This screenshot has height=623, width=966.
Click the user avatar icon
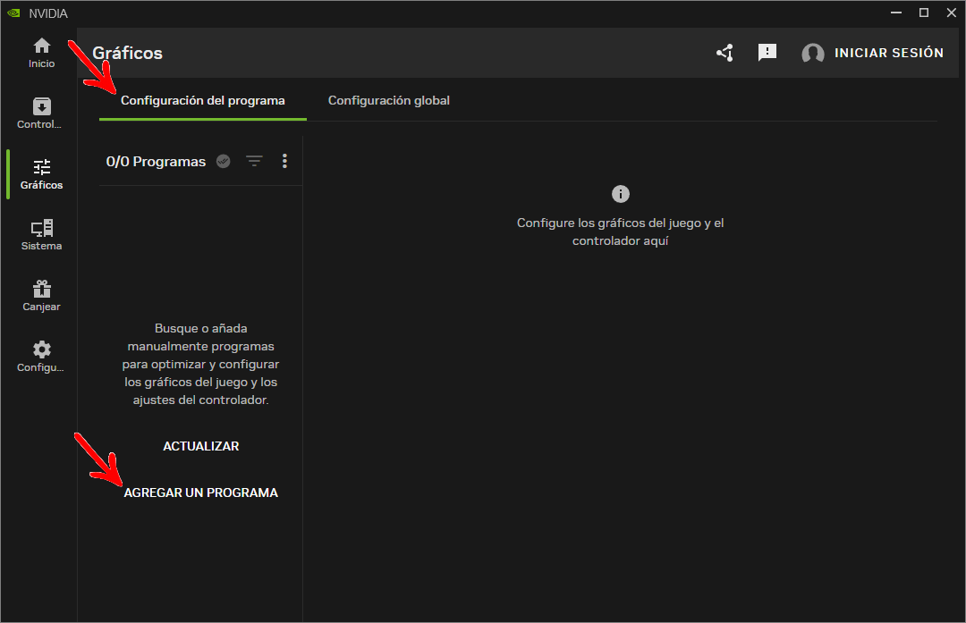click(812, 54)
